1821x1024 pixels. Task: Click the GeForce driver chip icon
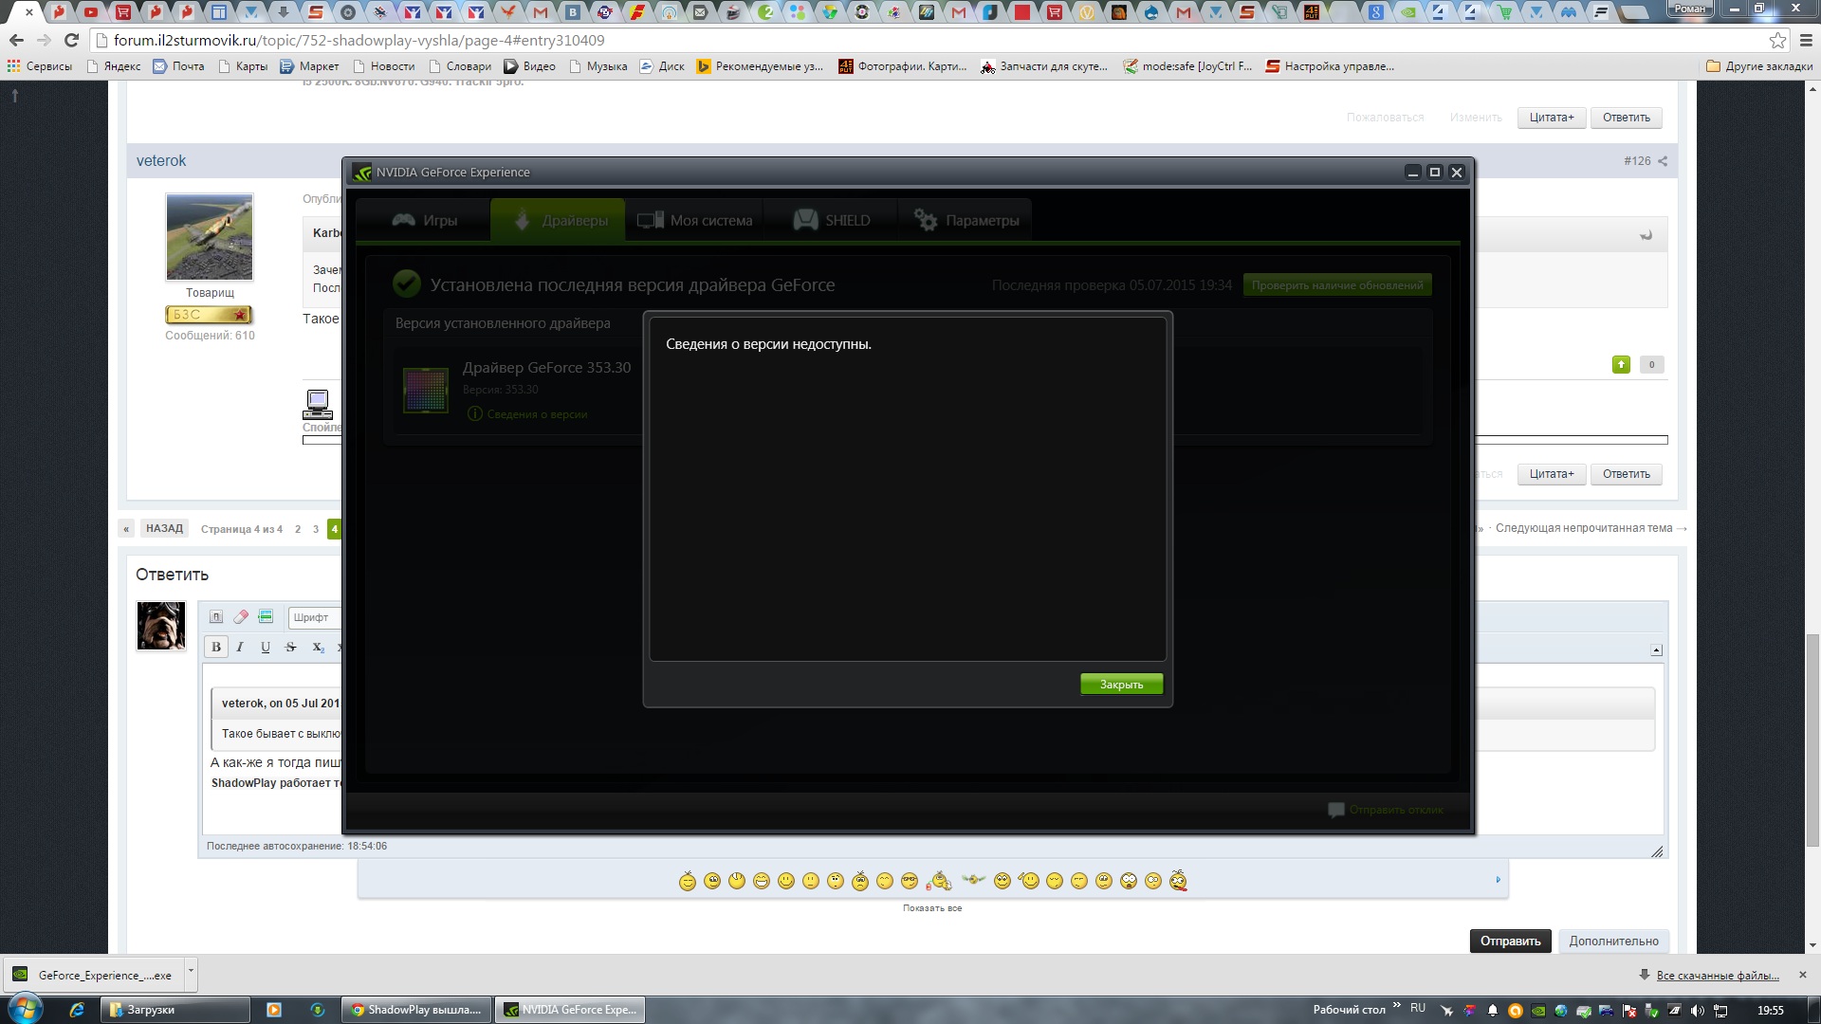coord(426,390)
